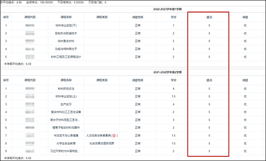Screen dimensions: 266x161
Task: Click the 绩点 value 5 in 生产实习 row
Action: pyautogui.click(x=209, y=104)
